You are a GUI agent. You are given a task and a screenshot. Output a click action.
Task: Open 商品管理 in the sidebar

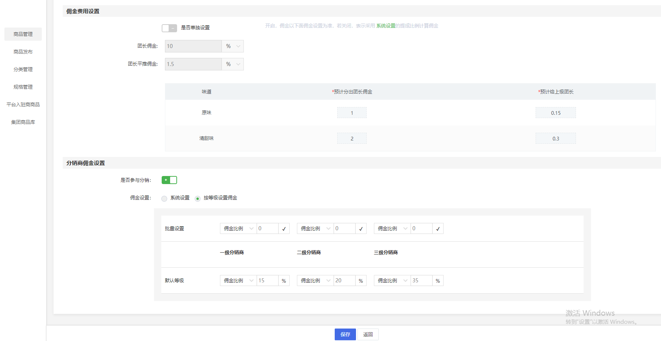click(23, 34)
